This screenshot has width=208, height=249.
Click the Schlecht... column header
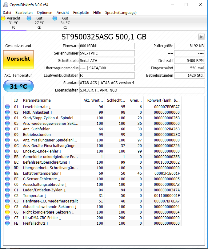coord(116,100)
